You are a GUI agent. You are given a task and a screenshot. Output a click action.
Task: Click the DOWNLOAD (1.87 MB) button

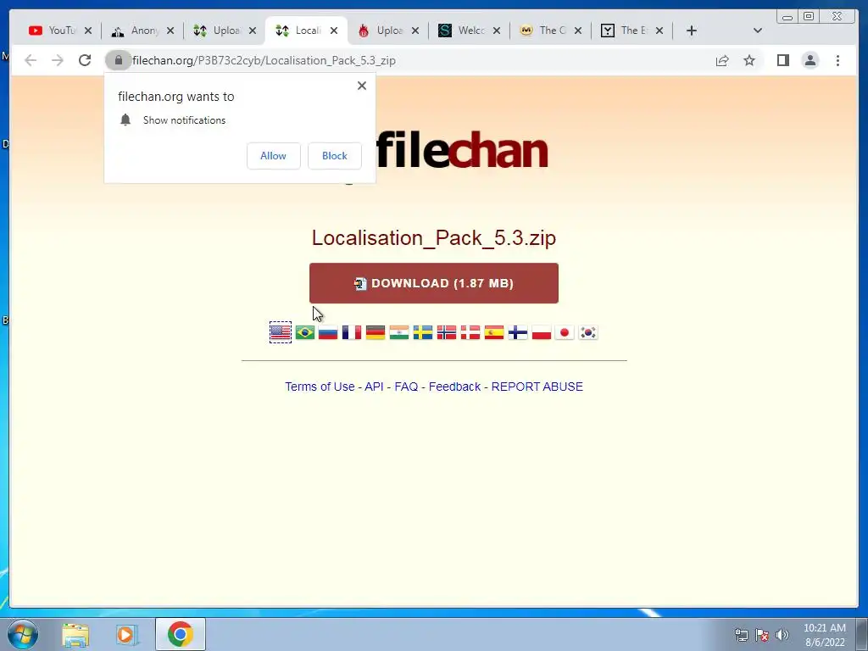433,283
